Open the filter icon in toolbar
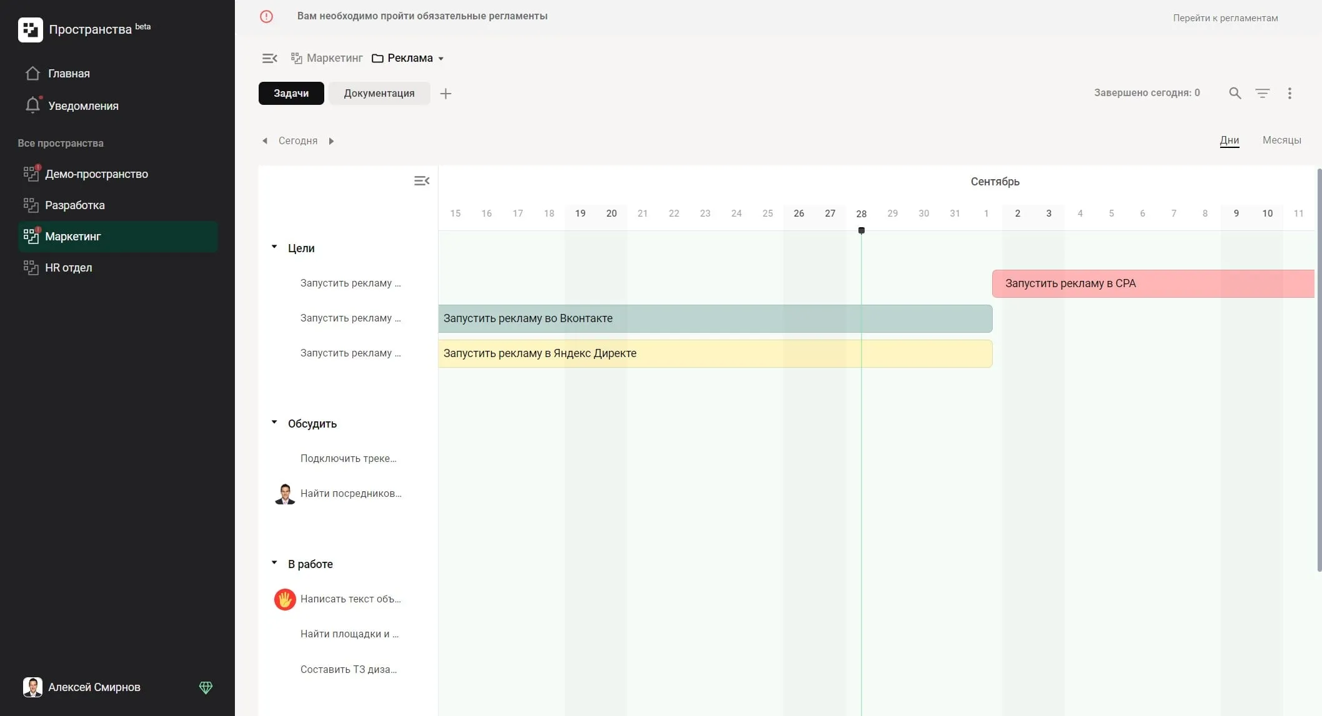Viewport: 1322px width, 716px height. (x=1262, y=93)
